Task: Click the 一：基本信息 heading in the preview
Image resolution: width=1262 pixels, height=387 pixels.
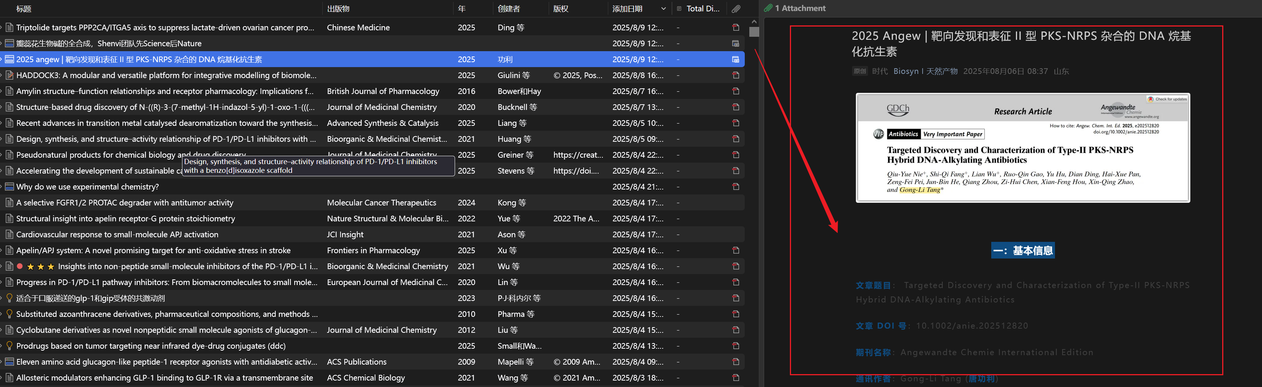Action: point(1022,251)
